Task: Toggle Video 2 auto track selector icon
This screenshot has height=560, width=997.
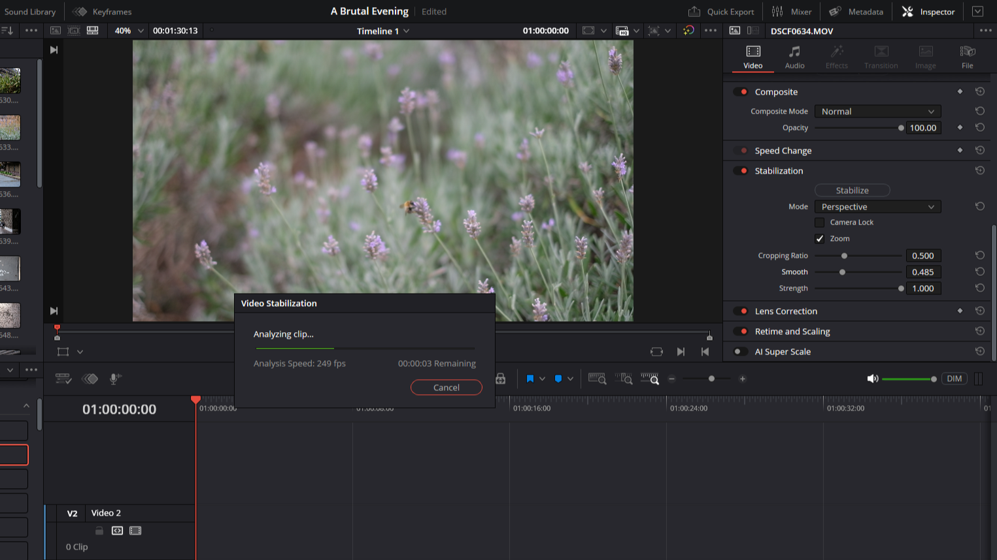Action: pos(117,531)
